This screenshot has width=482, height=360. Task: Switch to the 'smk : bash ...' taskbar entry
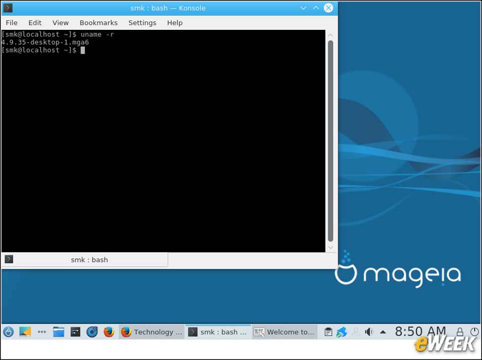pos(218,332)
